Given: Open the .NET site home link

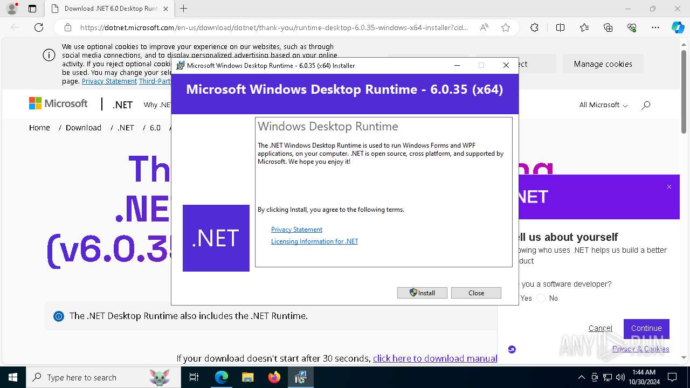Looking at the screenshot, I should [x=122, y=105].
